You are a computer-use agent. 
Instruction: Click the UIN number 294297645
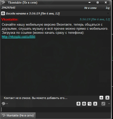8,8
